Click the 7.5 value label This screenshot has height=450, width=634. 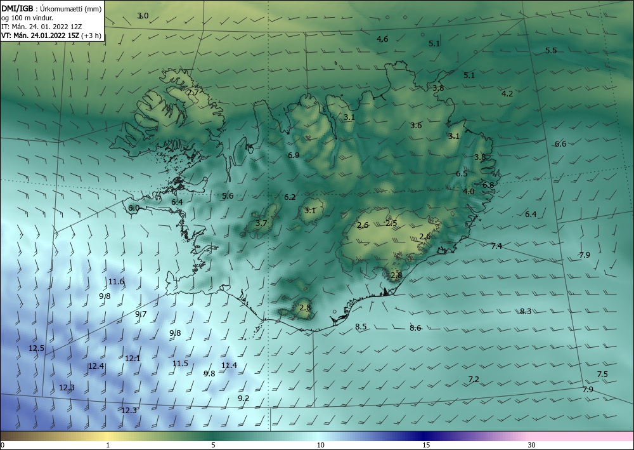point(602,374)
